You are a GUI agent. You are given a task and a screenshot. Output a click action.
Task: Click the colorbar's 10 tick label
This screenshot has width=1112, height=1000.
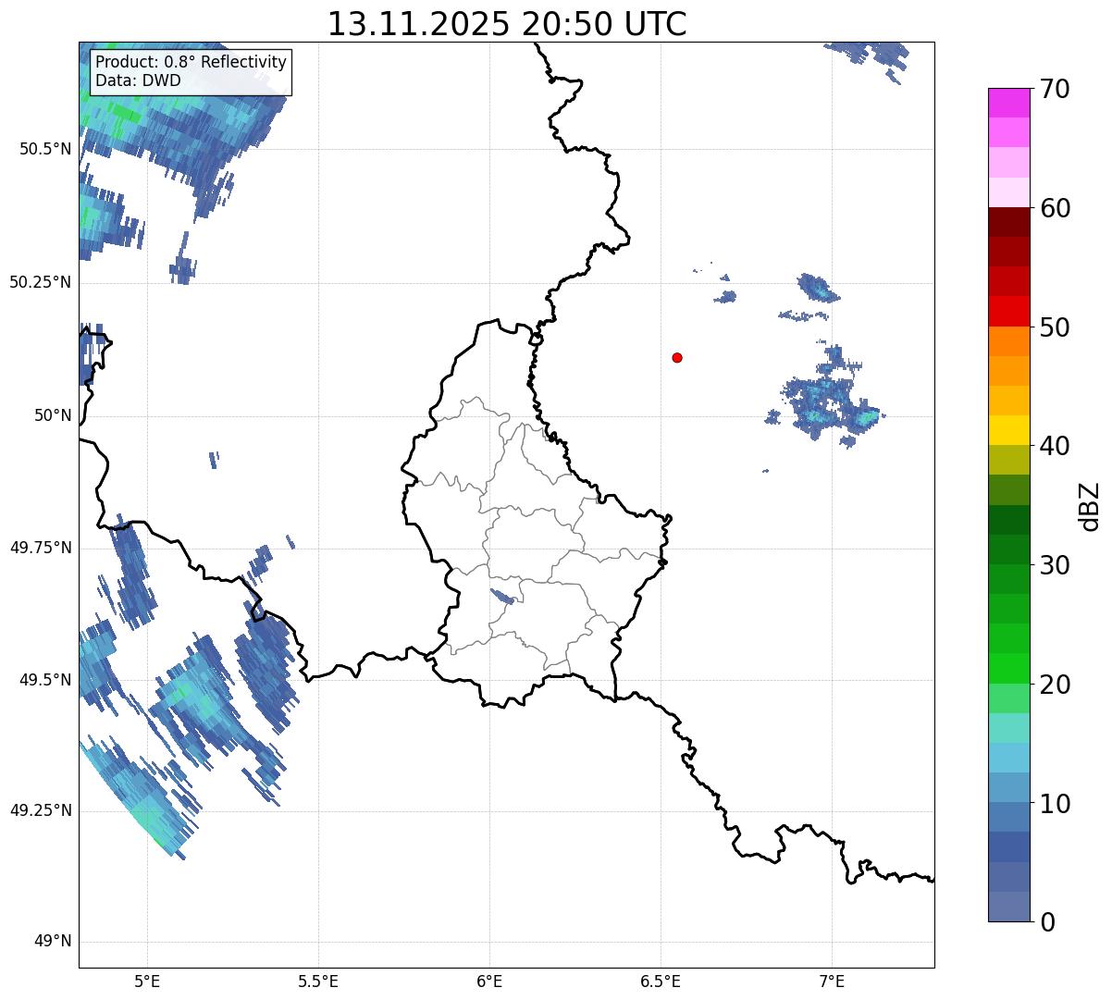pos(1055,804)
